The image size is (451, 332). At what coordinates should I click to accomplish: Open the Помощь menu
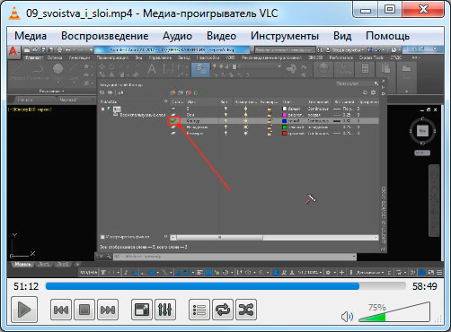pyautogui.click(x=387, y=36)
